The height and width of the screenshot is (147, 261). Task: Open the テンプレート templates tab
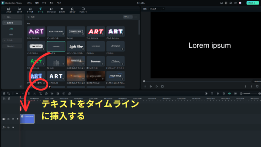pos(83,10)
